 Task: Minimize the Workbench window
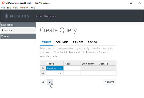(122, 3)
